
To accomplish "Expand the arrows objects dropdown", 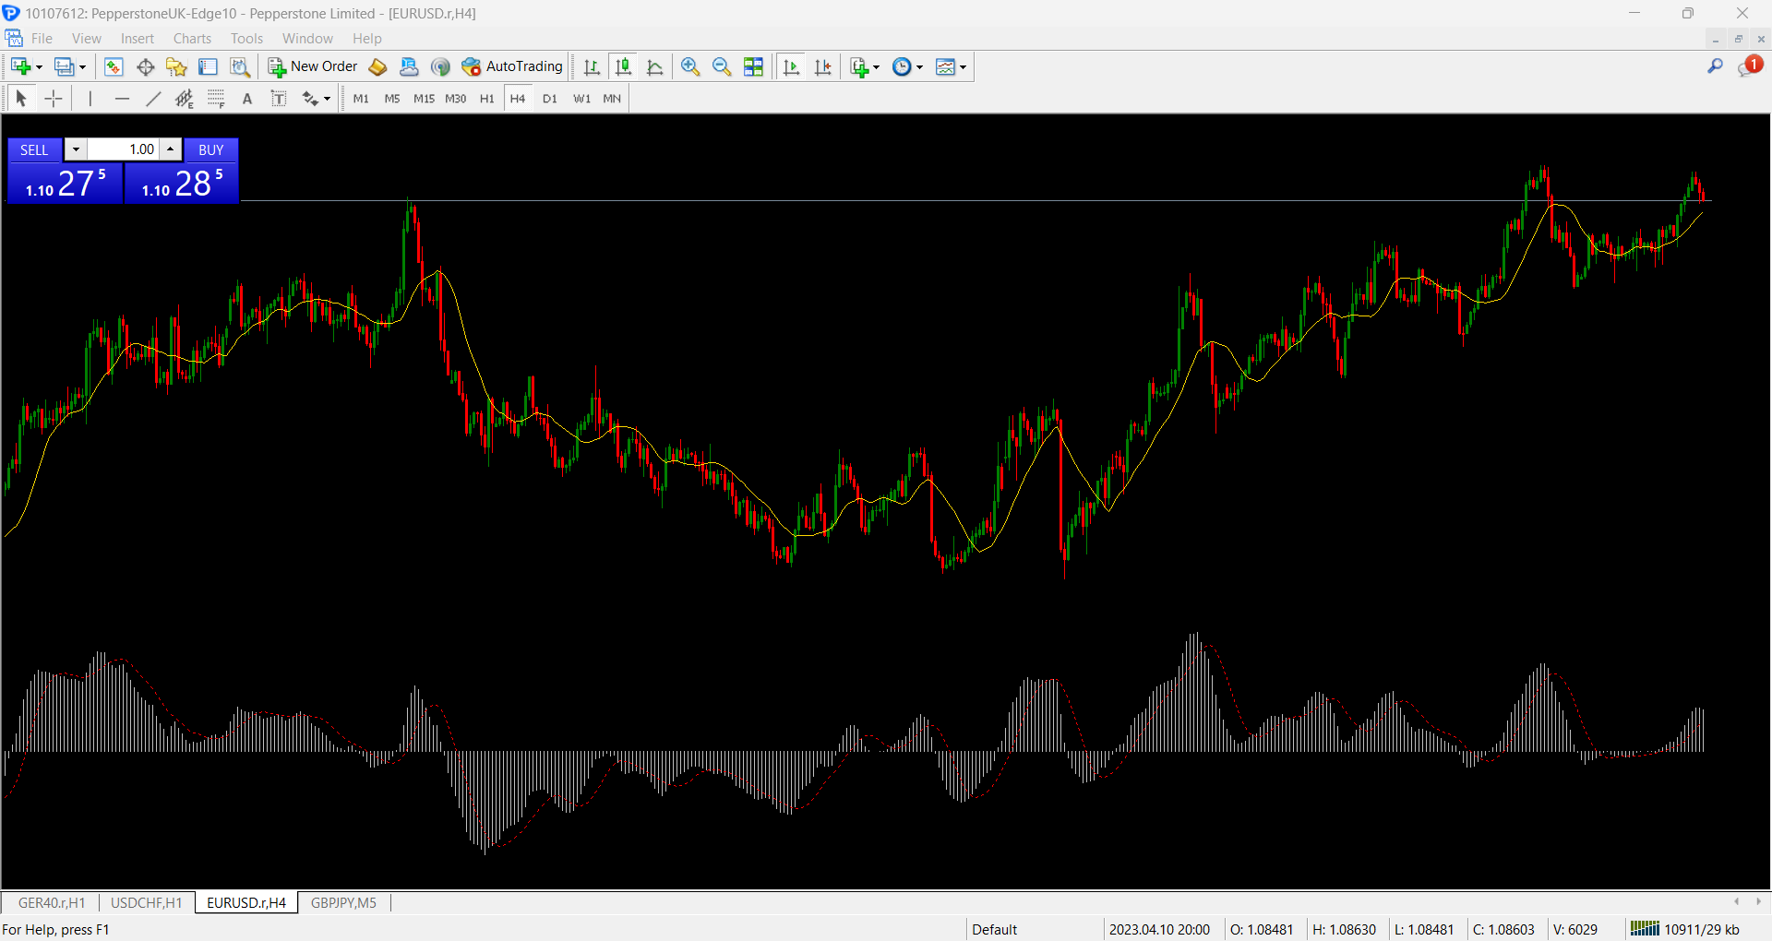I will (x=327, y=100).
